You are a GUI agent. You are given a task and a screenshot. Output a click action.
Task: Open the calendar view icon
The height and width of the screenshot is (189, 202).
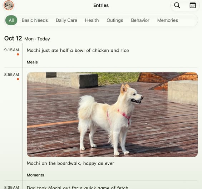(x=193, y=5)
